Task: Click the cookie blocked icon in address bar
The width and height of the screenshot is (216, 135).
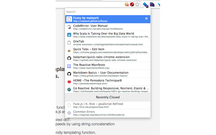Action: tap(127, 4)
